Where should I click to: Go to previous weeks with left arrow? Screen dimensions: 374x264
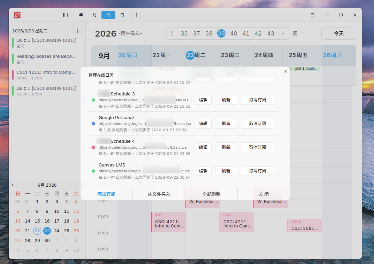pyautogui.click(x=172, y=33)
